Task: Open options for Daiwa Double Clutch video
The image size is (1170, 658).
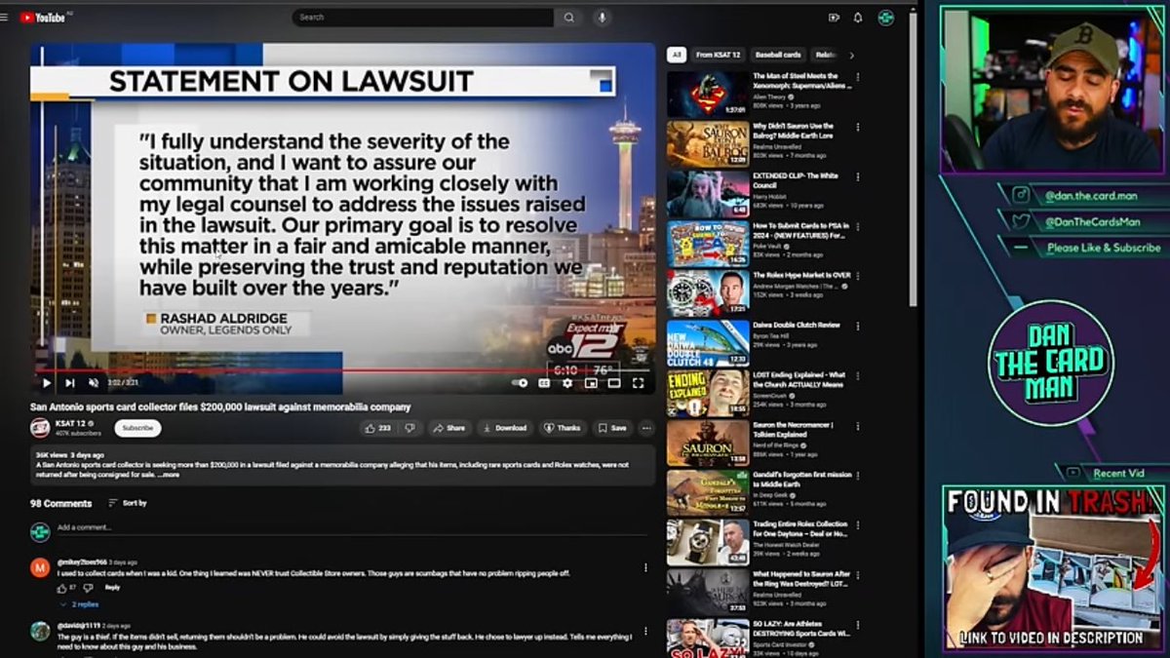Action: click(x=858, y=326)
